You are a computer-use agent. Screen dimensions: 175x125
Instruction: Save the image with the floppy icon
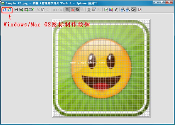[x=16, y=9]
